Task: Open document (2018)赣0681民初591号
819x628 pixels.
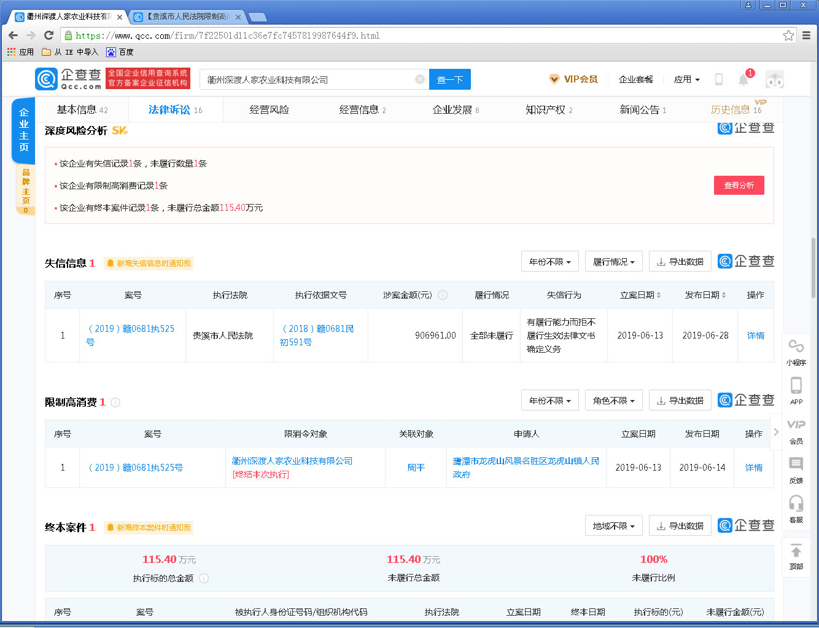Action: pyautogui.click(x=318, y=336)
